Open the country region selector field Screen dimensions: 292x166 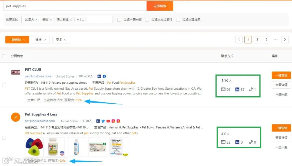67,19
